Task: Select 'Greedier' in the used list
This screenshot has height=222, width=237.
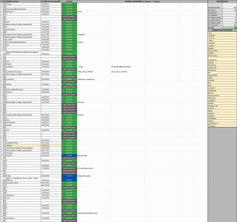Action: (x=222, y=80)
